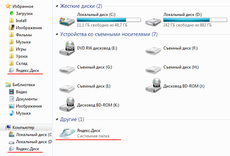Click Яндекс.Диск under Компьютер in sidebar
Screen dimensions: 230x156
28,149
